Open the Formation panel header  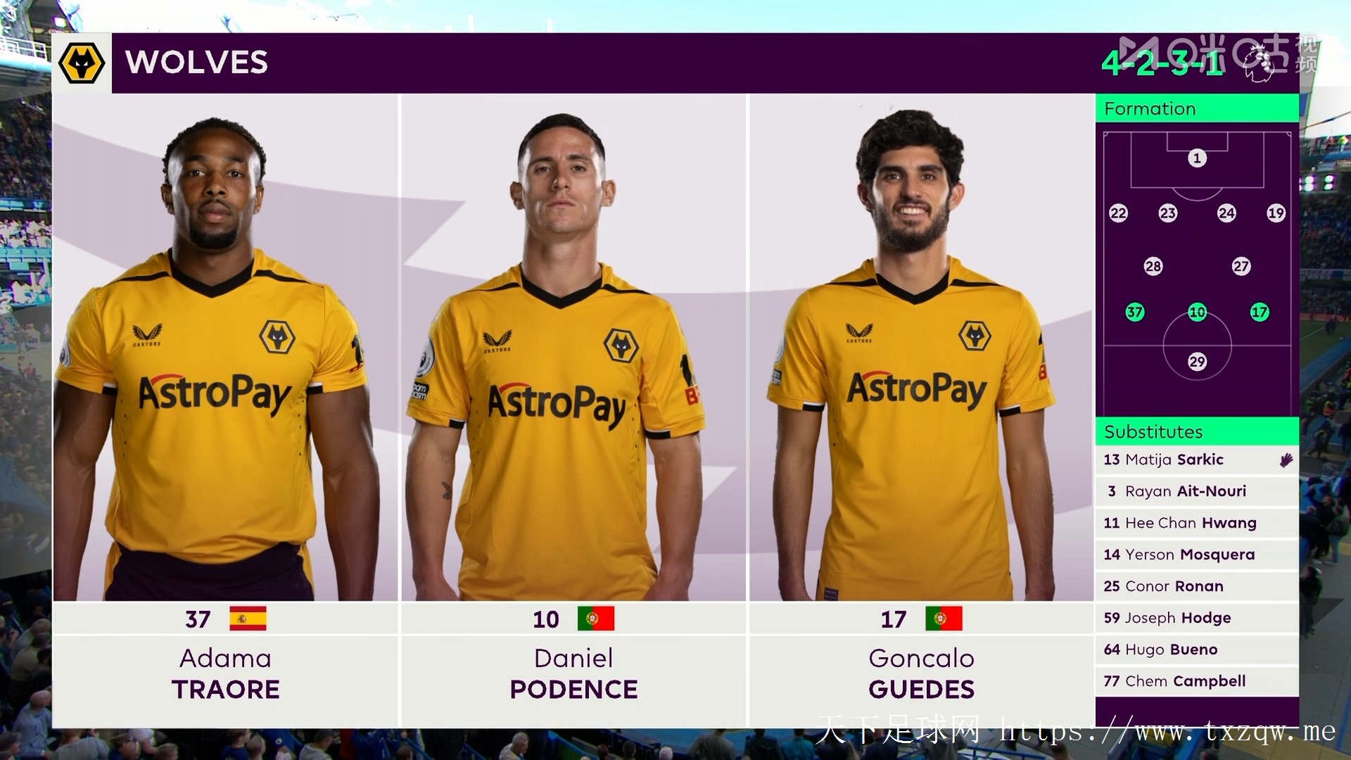pos(1197,108)
